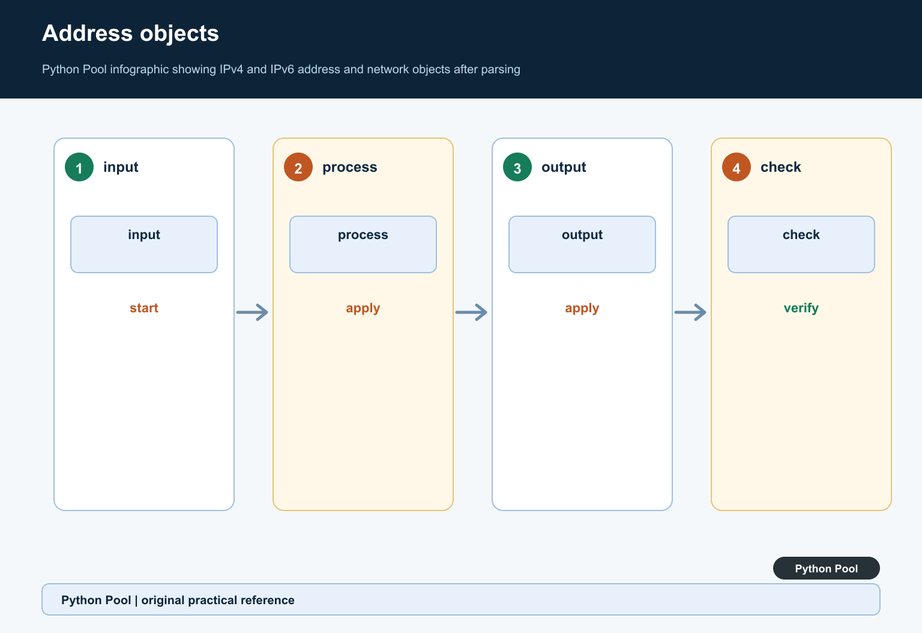The image size is (922, 633).
Task: Click the 'apply' label in the output card
Action: (x=582, y=308)
